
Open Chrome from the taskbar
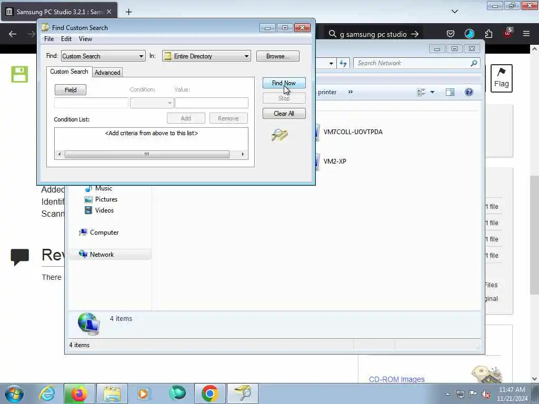[x=210, y=393]
